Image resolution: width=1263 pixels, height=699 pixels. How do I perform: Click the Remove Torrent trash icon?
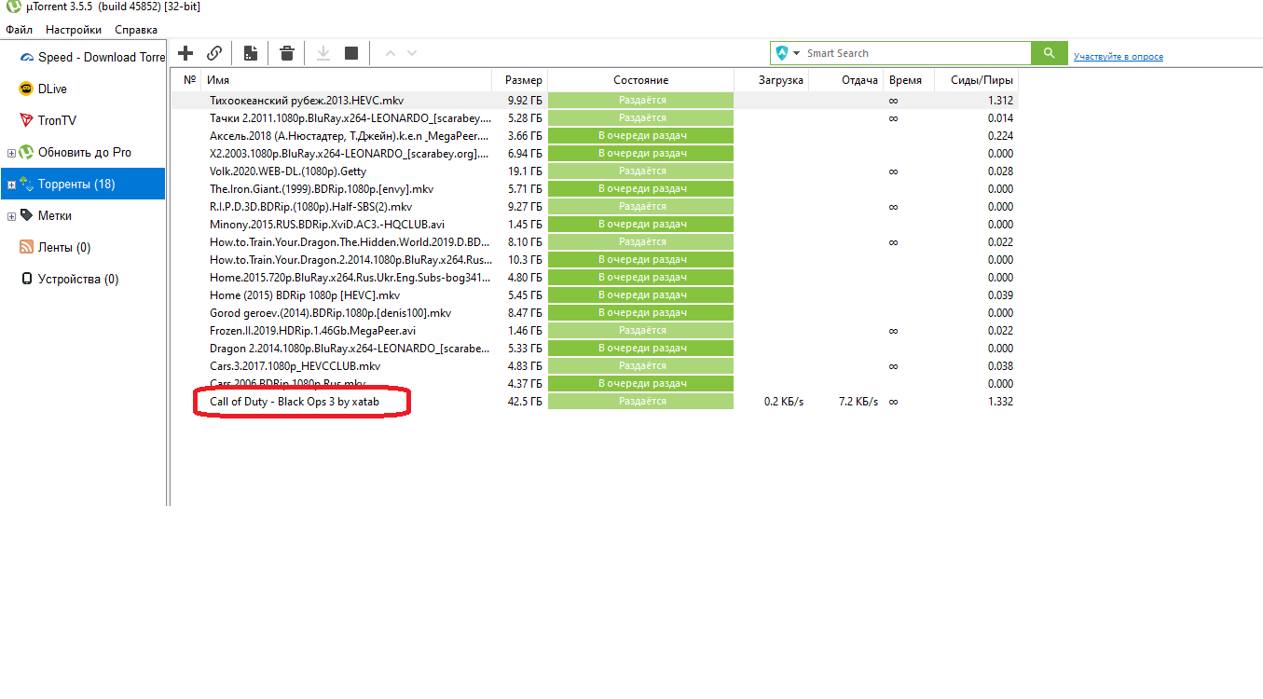(287, 53)
